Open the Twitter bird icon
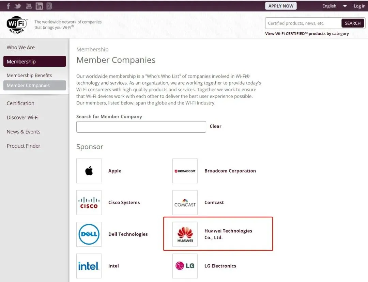368x282 pixels. (x=18, y=6)
